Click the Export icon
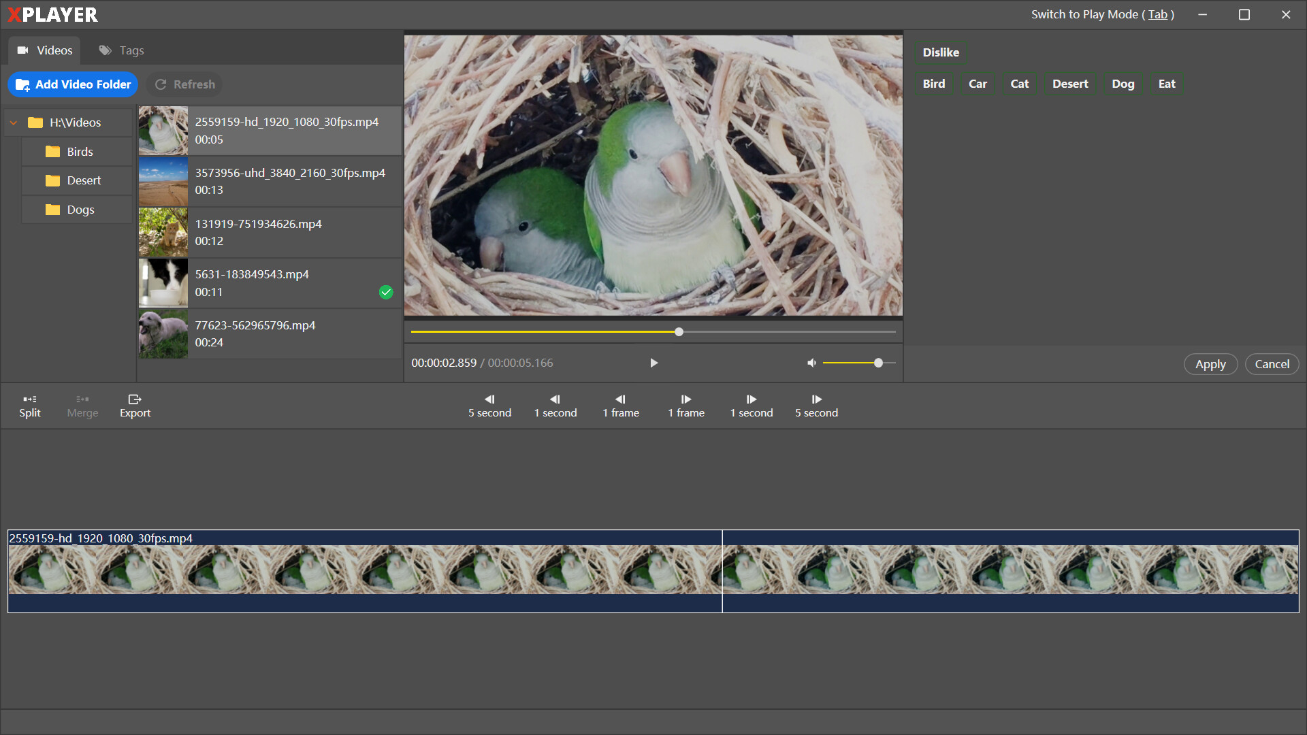Screen dimensions: 1307x735 click(135, 399)
